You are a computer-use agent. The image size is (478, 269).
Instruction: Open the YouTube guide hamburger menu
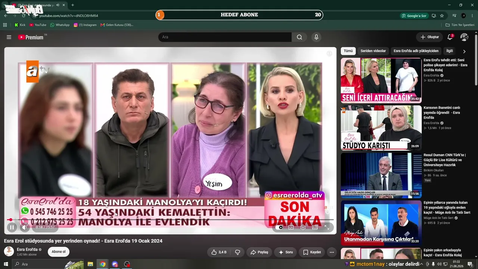pyautogui.click(x=9, y=37)
